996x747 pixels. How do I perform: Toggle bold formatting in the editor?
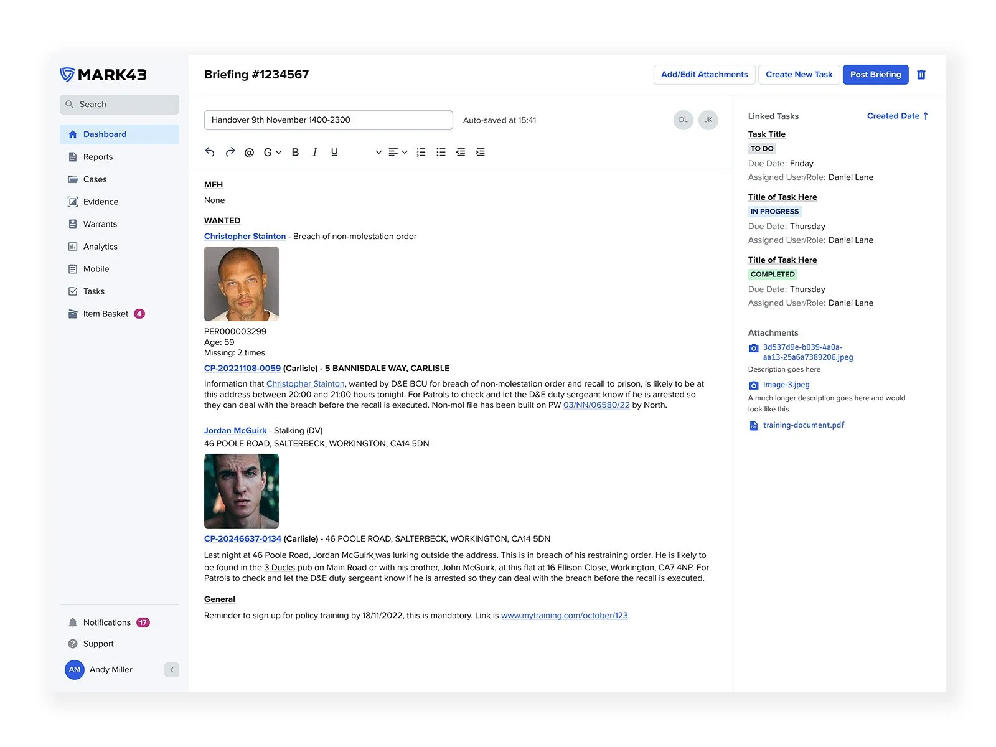point(295,152)
